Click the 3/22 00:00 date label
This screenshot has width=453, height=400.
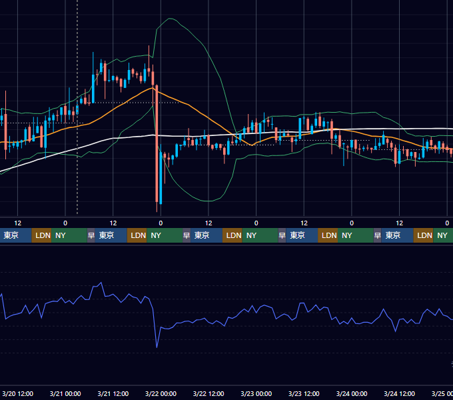click(x=161, y=393)
